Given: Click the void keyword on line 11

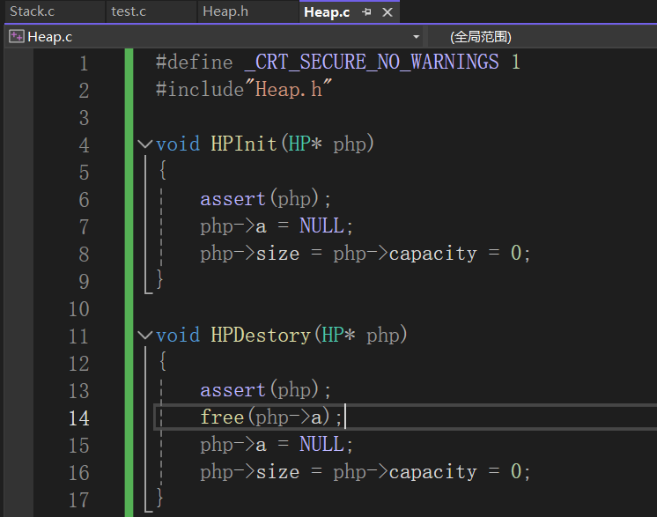Looking at the screenshot, I should click(x=178, y=336).
